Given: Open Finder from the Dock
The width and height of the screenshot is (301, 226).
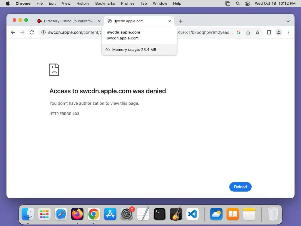Looking at the screenshot, I should point(28,214).
